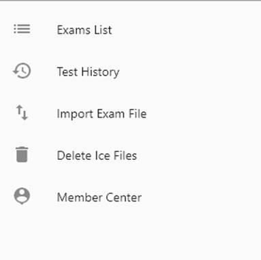Click the list icon beside Exams List
261x260 pixels.
coord(22,29)
